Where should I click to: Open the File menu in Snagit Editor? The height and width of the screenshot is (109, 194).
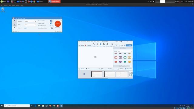(79, 42)
